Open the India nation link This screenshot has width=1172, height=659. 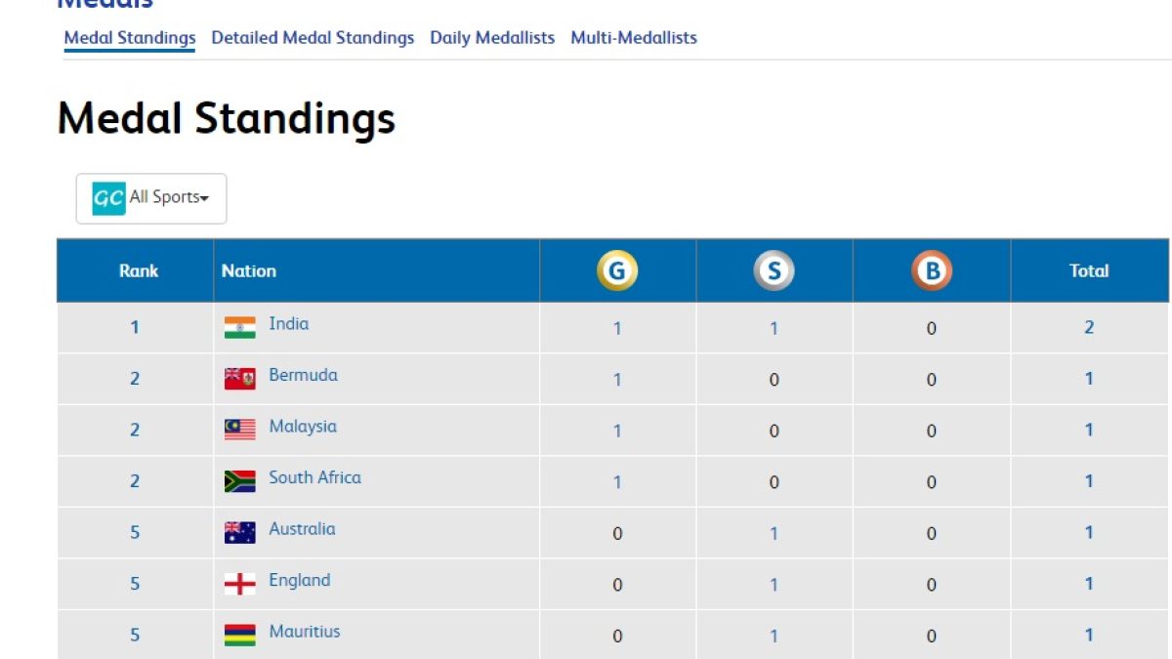click(x=289, y=324)
